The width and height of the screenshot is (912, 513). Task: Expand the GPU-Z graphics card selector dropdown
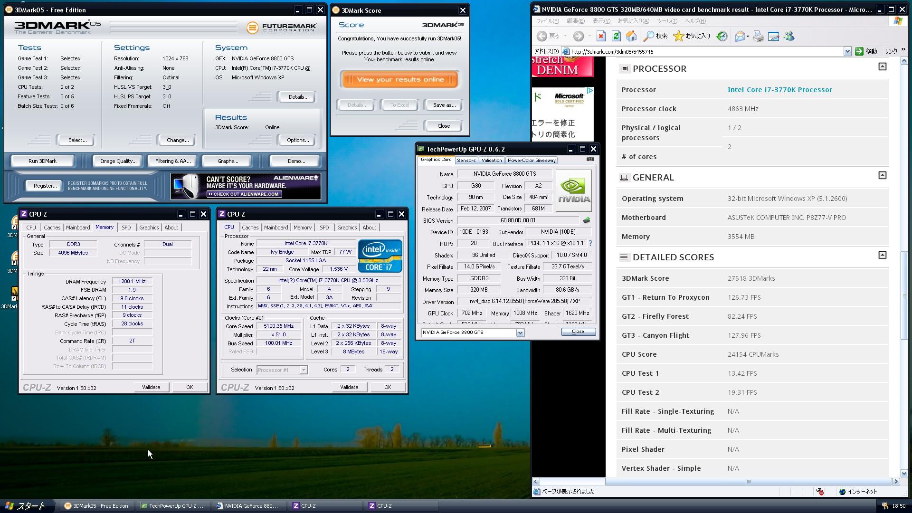pyautogui.click(x=520, y=332)
